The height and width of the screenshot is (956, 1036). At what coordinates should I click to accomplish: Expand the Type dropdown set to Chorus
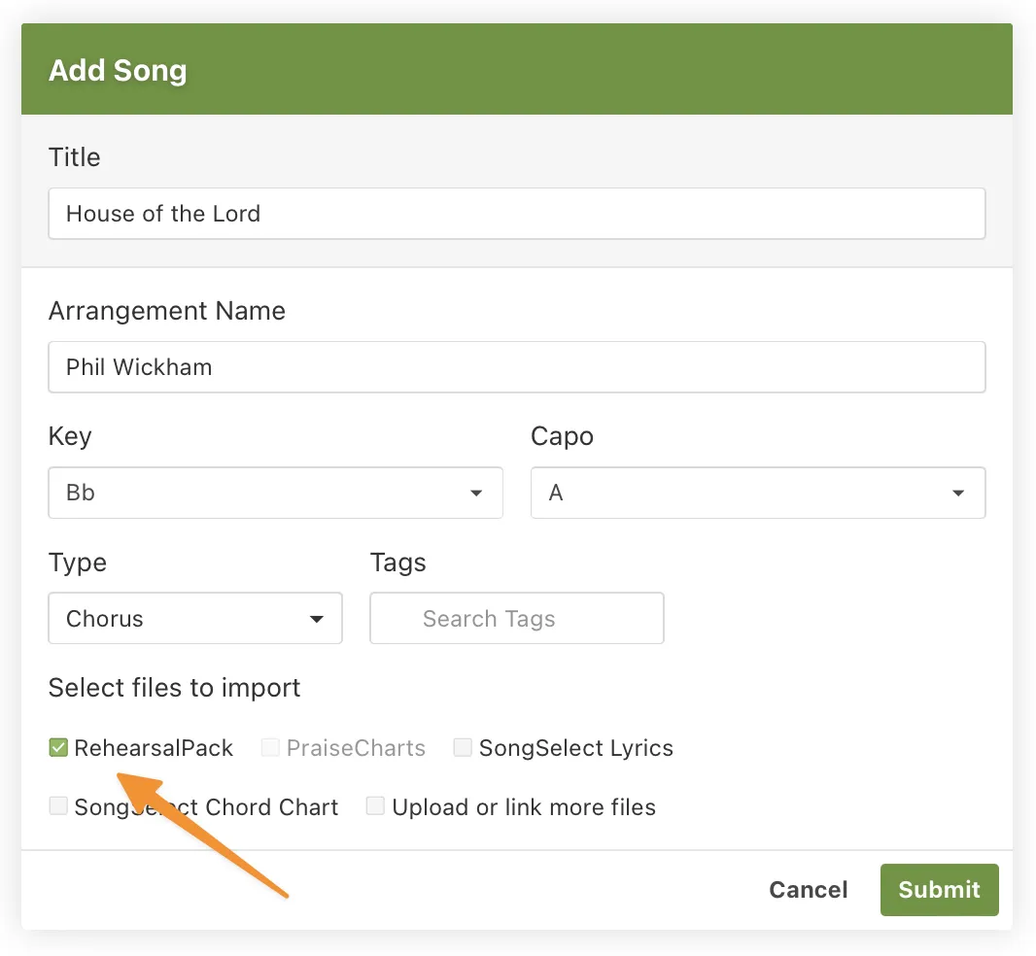click(x=194, y=618)
